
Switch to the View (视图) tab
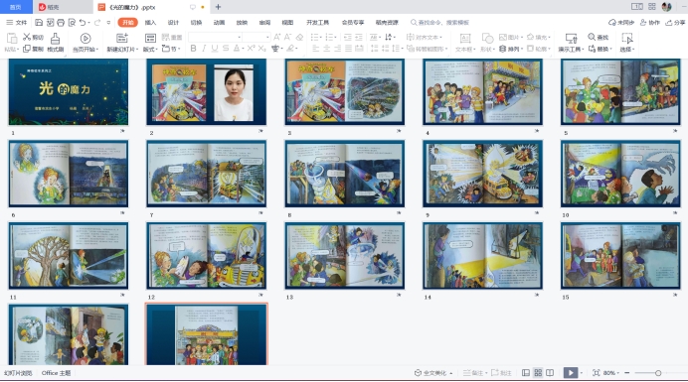point(287,23)
